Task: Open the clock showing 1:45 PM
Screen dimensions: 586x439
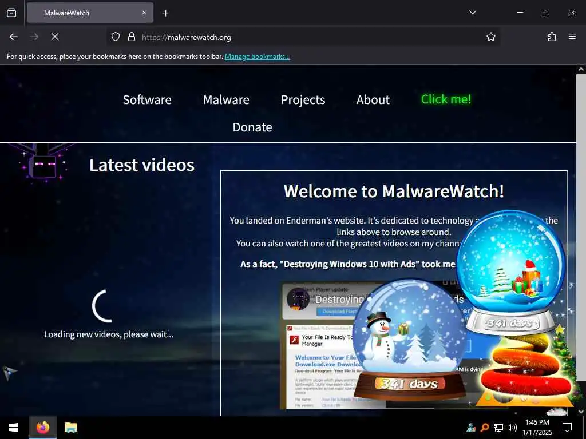Action: 537,428
